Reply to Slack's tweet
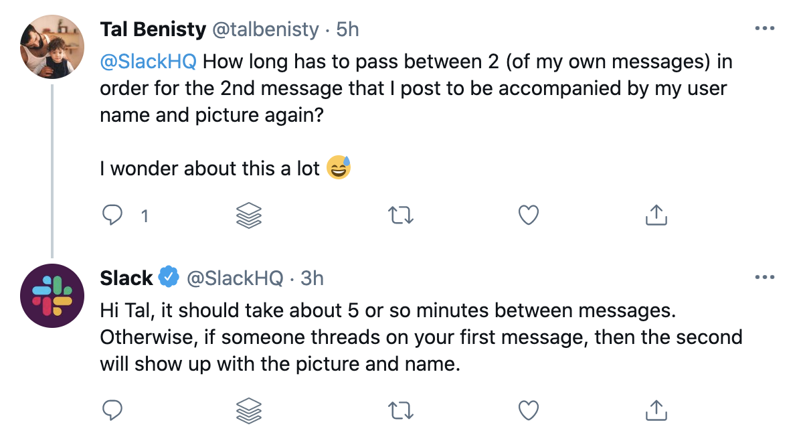The height and width of the screenshot is (443, 799). point(112,410)
